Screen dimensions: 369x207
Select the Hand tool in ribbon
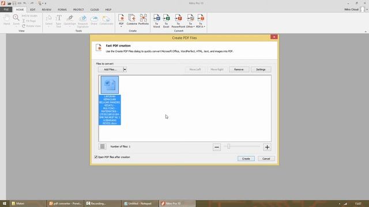pyautogui.click(x=6, y=20)
